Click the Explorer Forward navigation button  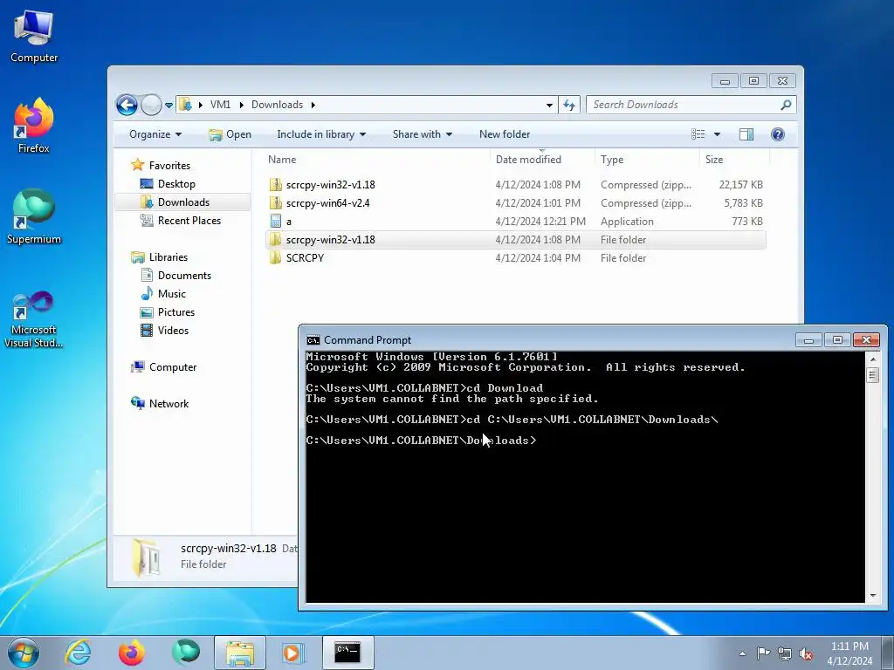pos(151,105)
